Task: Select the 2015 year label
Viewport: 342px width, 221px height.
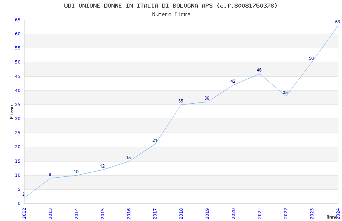Action: (103, 213)
